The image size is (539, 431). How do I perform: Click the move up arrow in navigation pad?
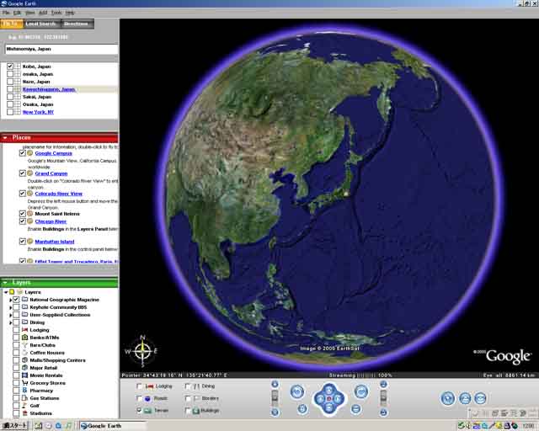point(329,390)
